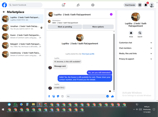Click Mark as pending button
The height and width of the screenshot is (117, 158).
coord(65,27)
